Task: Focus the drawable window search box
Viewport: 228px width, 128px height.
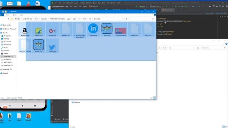Action: [142, 19]
